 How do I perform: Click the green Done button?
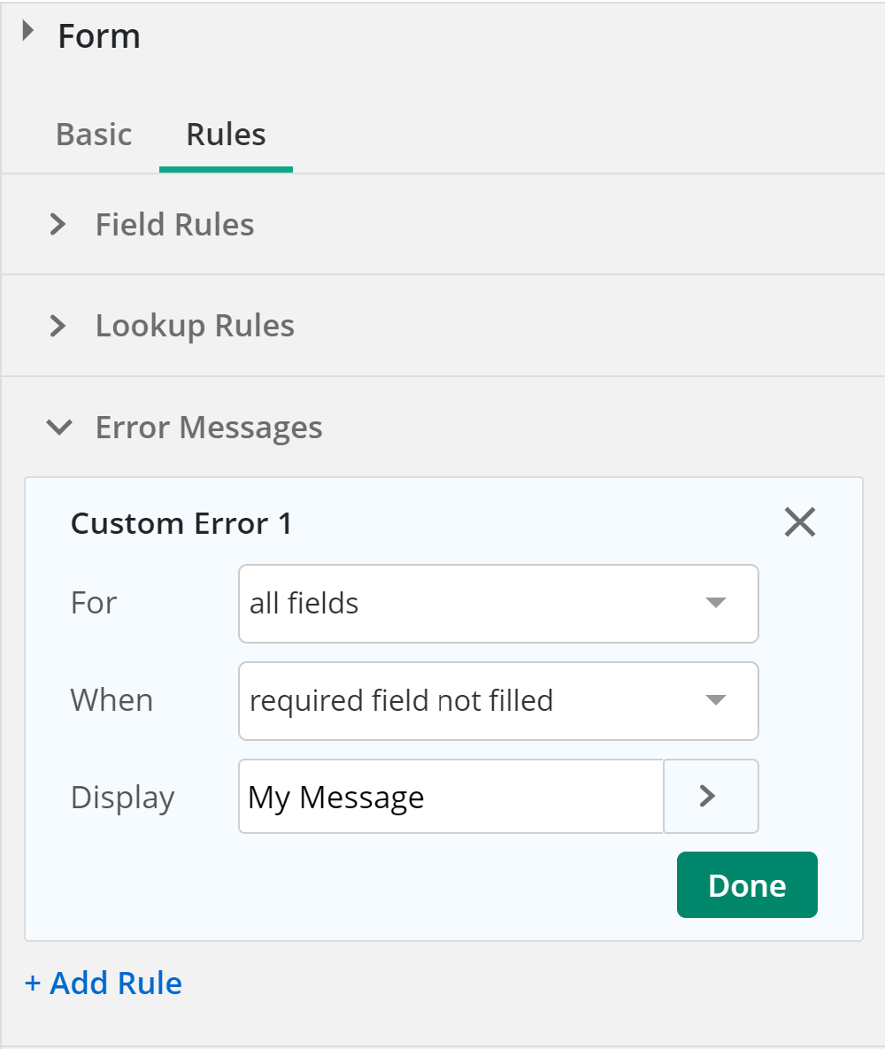pyautogui.click(x=747, y=884)
